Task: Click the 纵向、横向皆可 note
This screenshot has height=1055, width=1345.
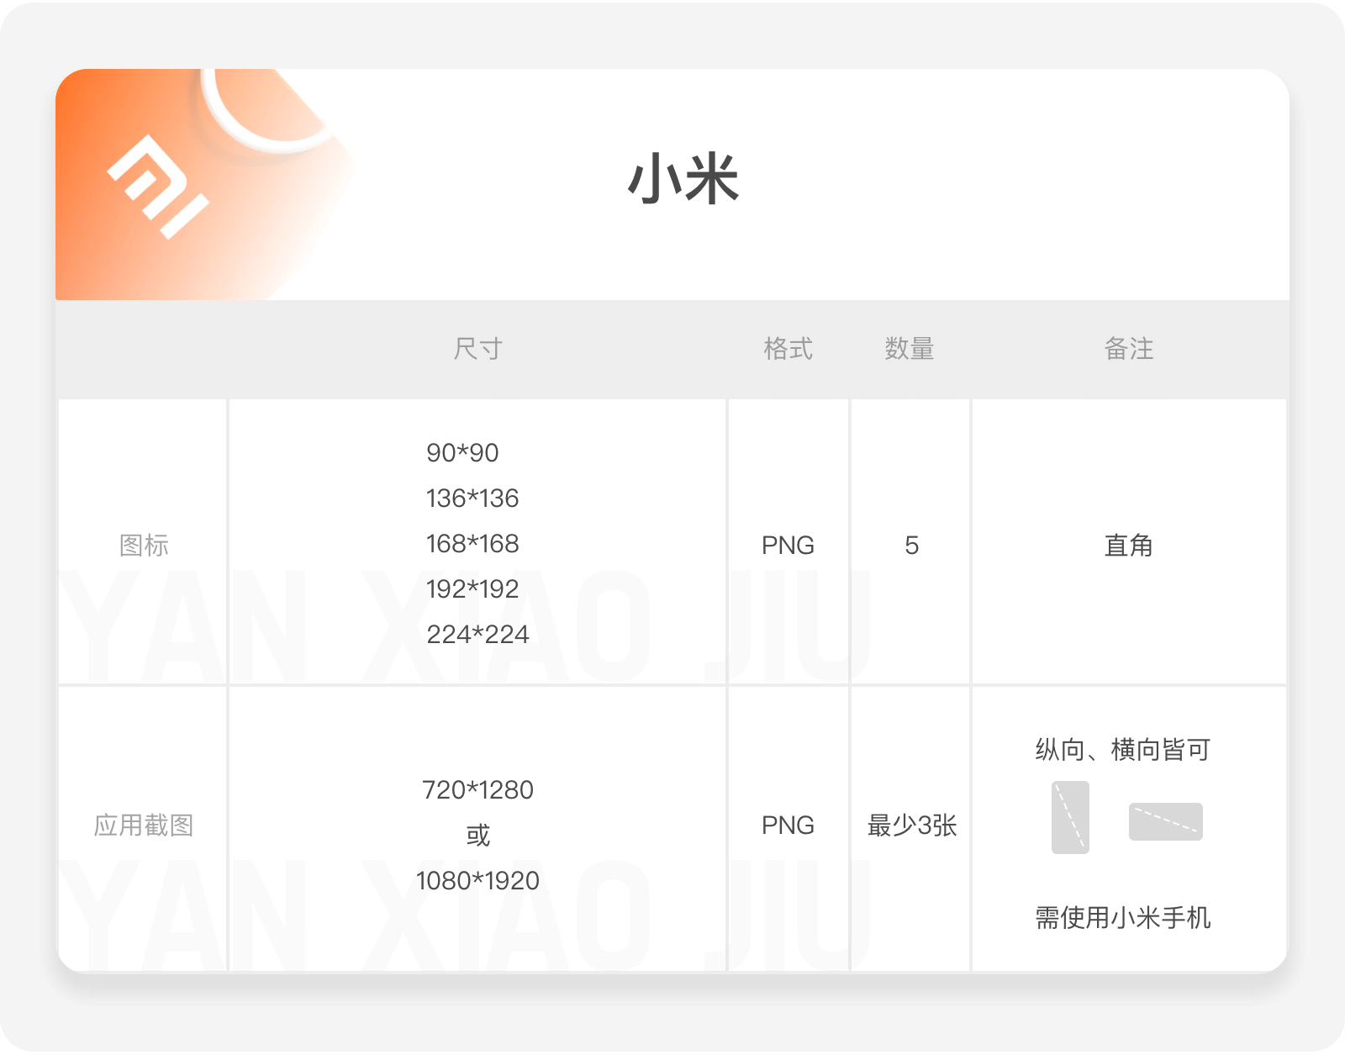Action: 1123,749
